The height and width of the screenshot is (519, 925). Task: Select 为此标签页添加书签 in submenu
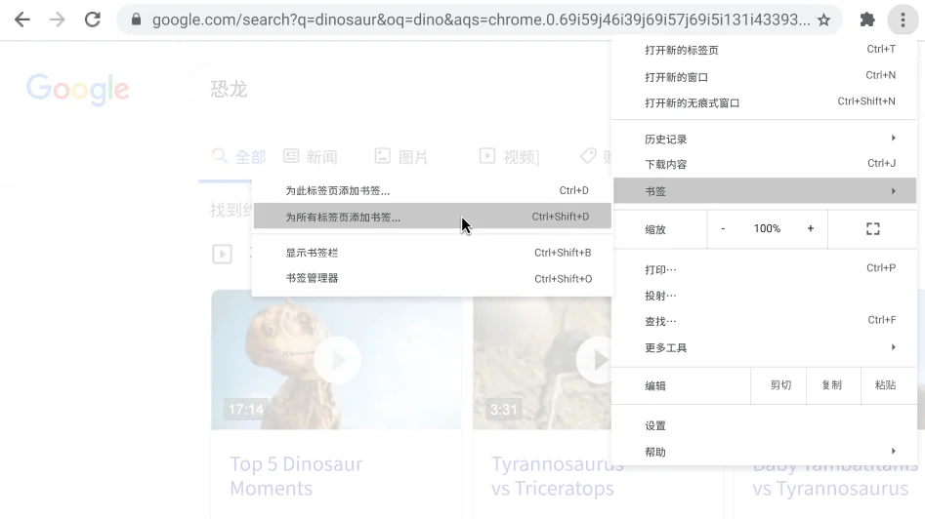[433, 190]
